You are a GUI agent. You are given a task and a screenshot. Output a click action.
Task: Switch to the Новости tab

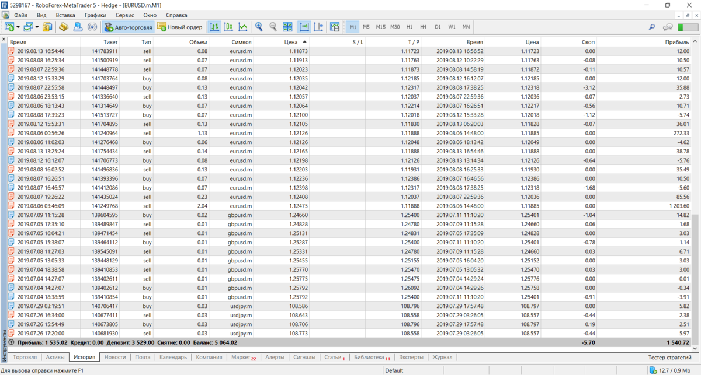pyautogui.click(x=115, y=357)
